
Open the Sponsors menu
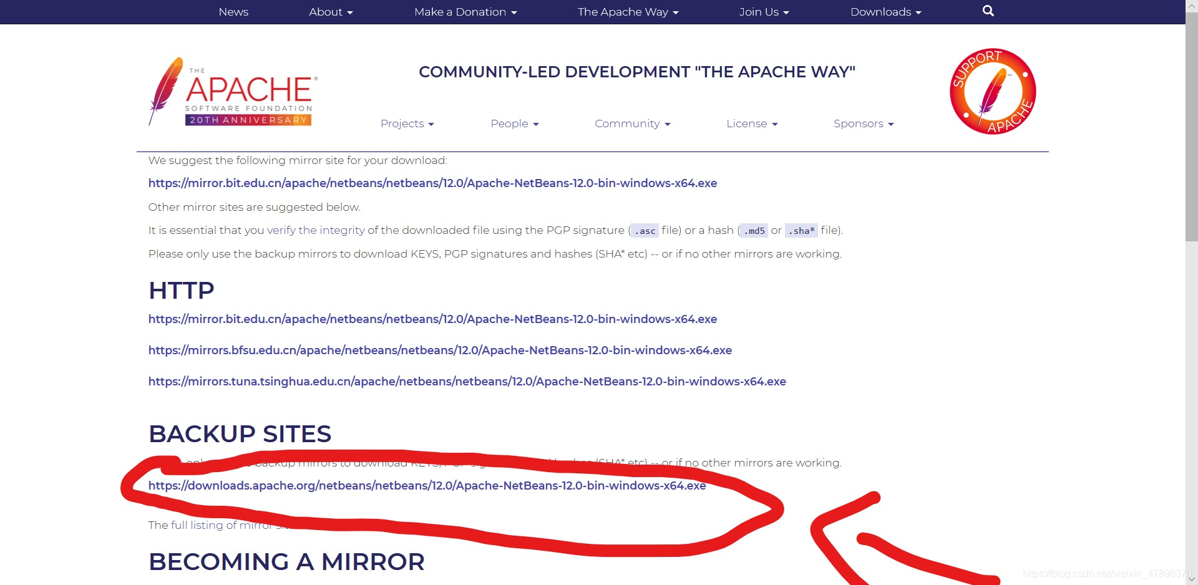[x=864, y=123]
